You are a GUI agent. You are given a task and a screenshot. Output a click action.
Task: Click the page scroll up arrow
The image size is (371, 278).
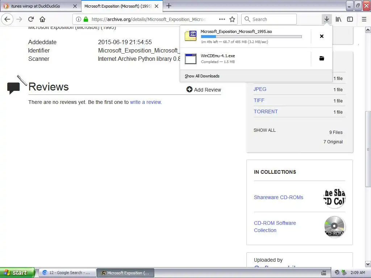pos(368,30)
